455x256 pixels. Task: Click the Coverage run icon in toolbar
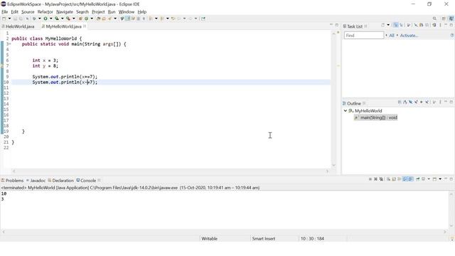(57, 18)
